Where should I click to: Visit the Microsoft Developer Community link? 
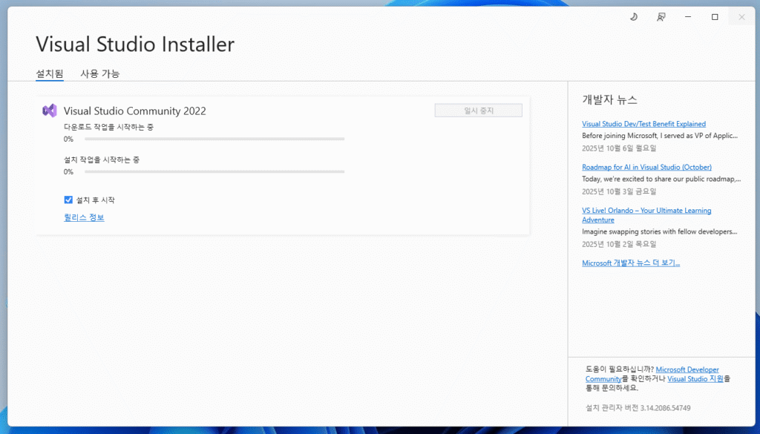coord(687,369)
